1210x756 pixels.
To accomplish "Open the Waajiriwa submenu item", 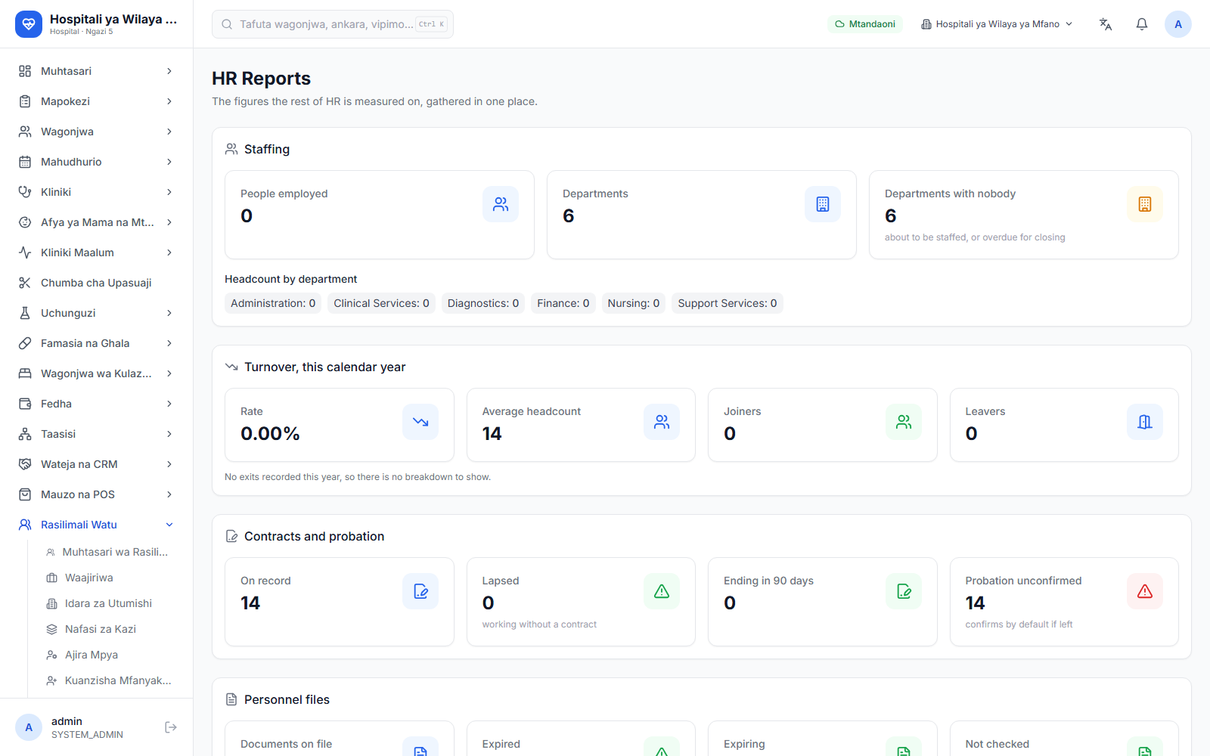I will click(x=107, y=578).
